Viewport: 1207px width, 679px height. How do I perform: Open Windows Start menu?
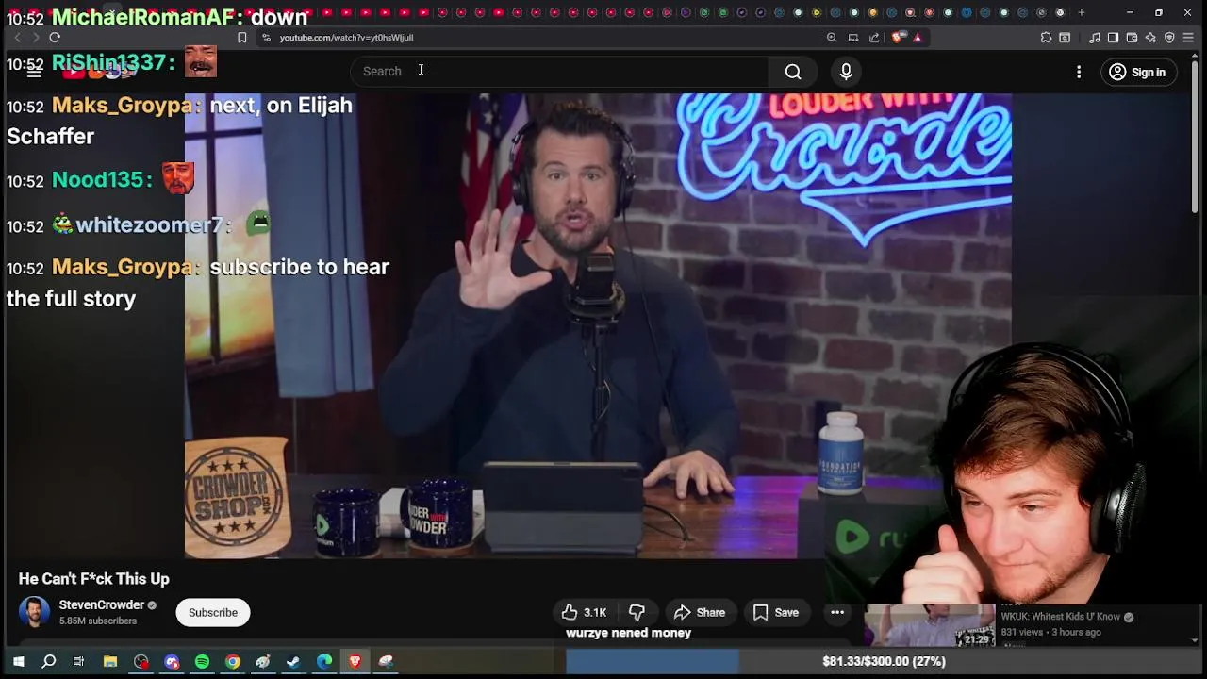point(18,662)
